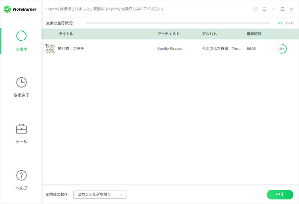Click the 中止 abort button
The image size is (299, 204).
pos(280,195)
